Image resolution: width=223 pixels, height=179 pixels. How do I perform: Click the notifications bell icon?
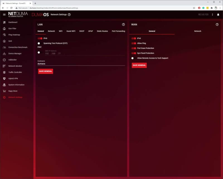pos(218,15)
